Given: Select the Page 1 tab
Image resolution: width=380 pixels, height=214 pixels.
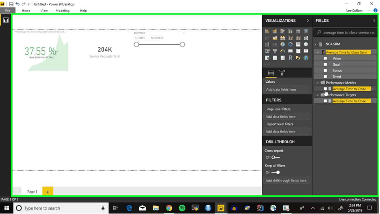Looking at the screenshot, I should tap(32, 192).
